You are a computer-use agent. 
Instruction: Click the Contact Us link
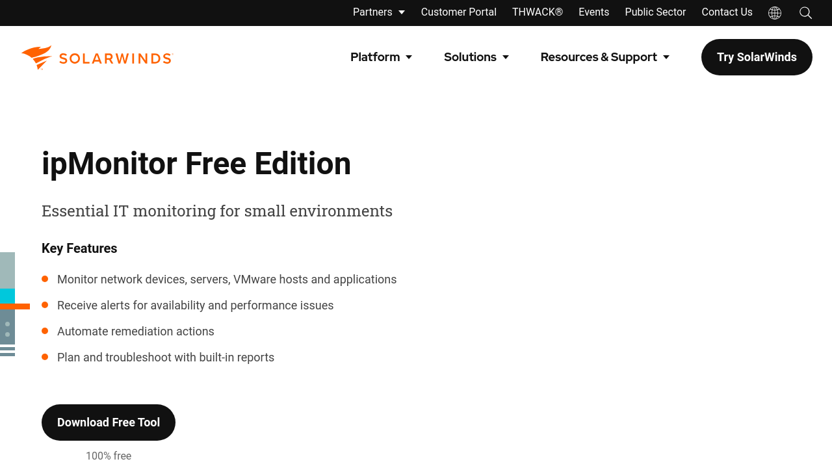pyautogui.click(x=727, y=12)
